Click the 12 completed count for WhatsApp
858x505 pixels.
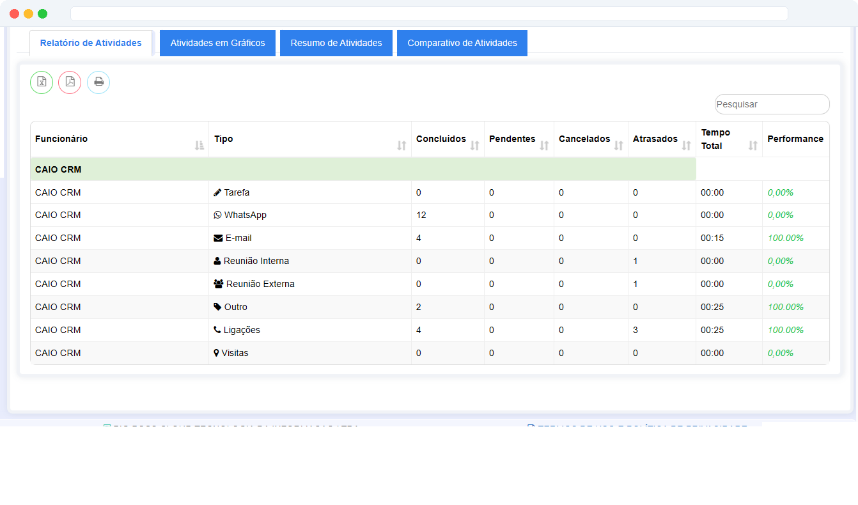coord(421,215)
